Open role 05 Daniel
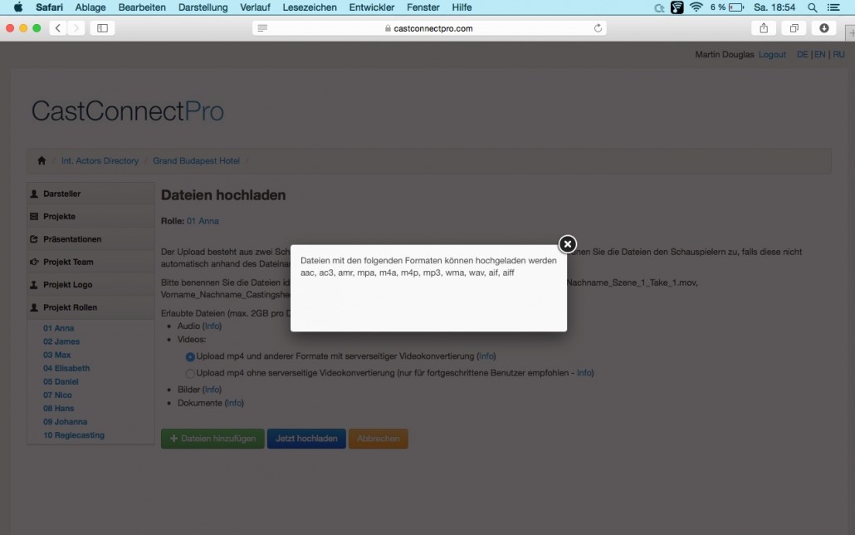 point(61,381)
